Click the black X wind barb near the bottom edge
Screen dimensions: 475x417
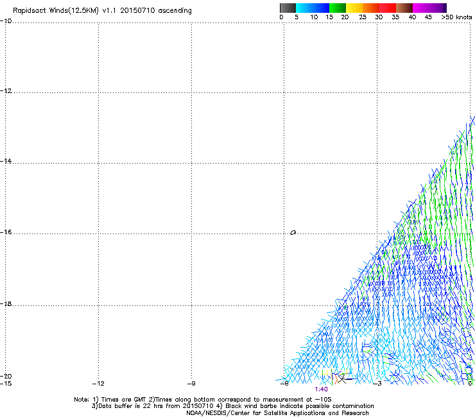pos(341,379)
